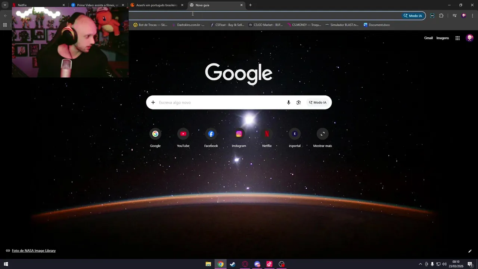This screenshot has height=269, width=478.
Task: Open the esportal shortcut tile
Action: tap(295, 137)
